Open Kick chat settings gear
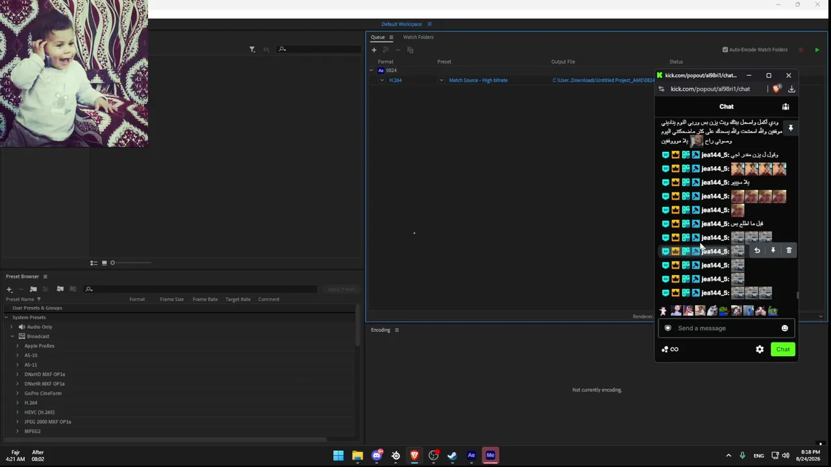Screen dimensions: 831x467 click(760, 350)
